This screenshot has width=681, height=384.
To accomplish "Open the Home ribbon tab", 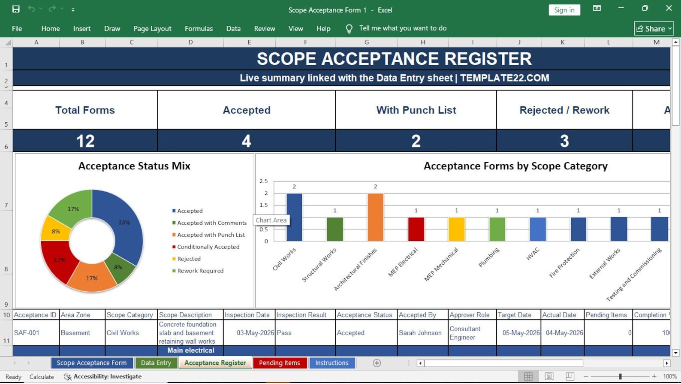I will point(51,28).
